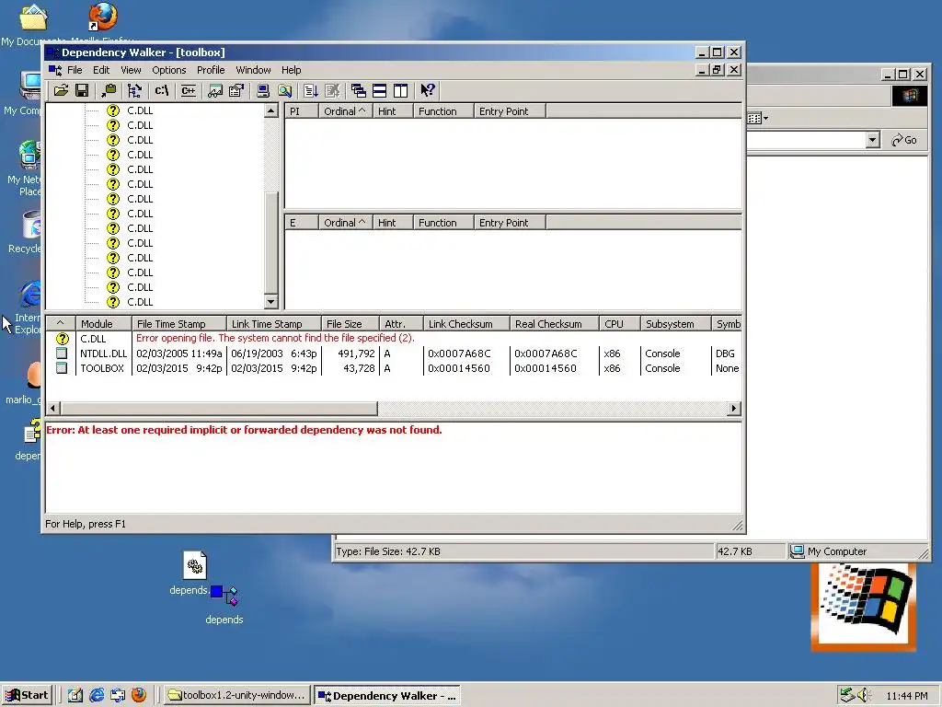Sort module list by File Time Stamp
This screenshot has height=707, width=942.
[x=178, y=324]
